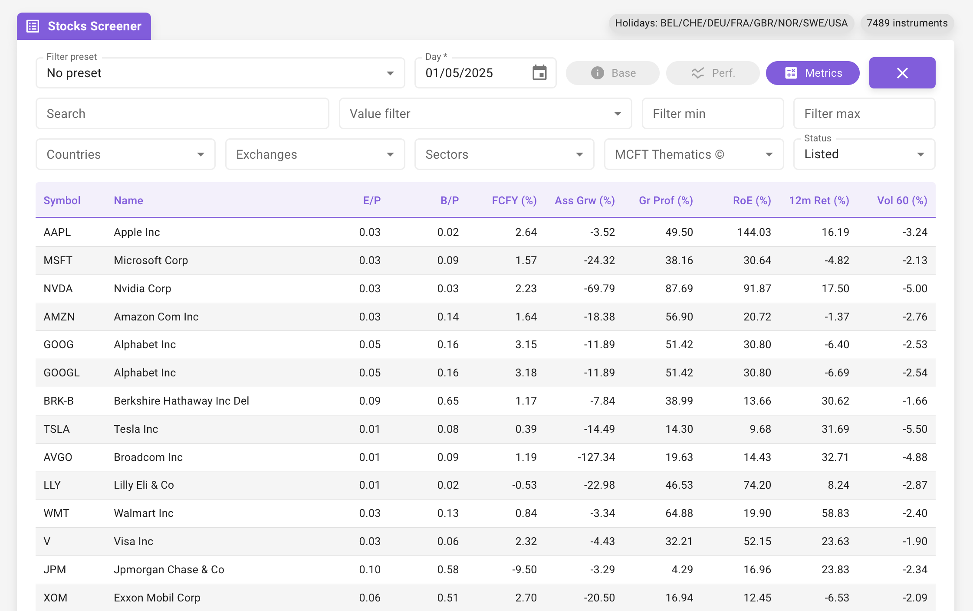Sort by the E/P column header
Viewport: 973px width, 611px height.
(x=372, y=200)
